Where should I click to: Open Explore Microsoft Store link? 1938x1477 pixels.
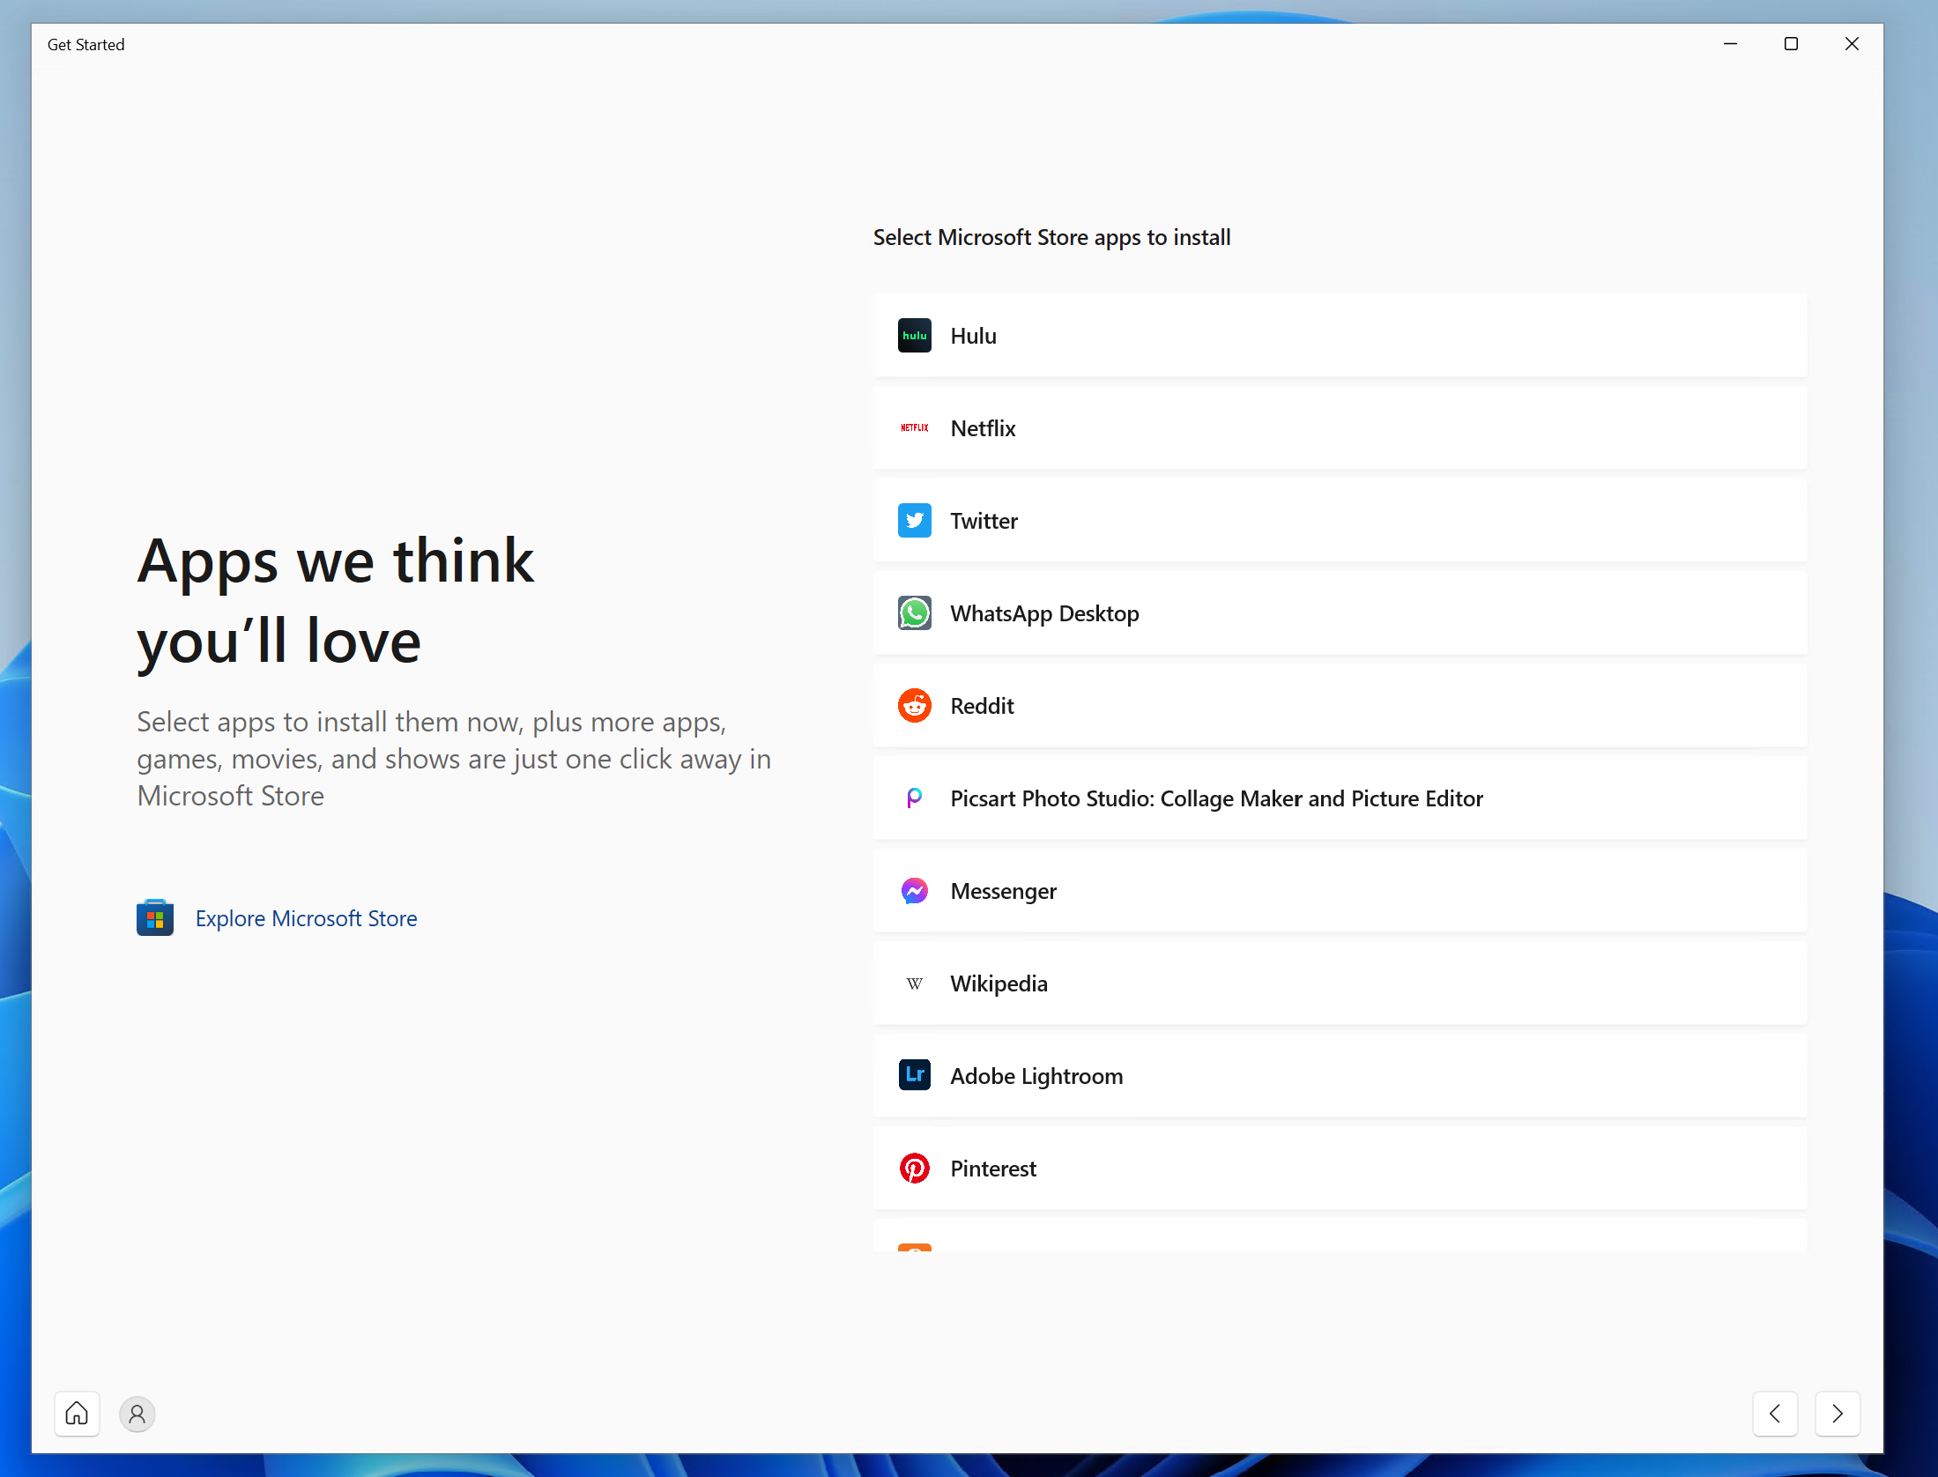[306, 918]
